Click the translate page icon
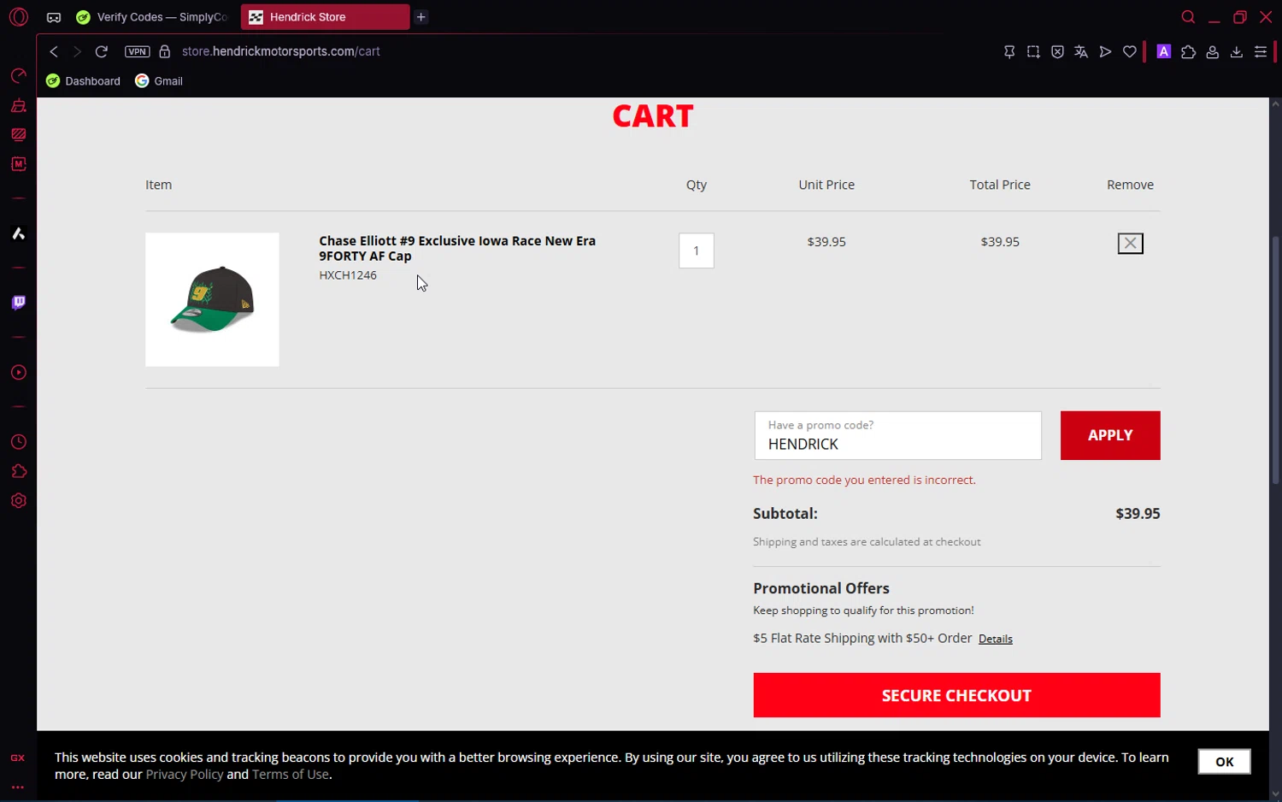Screen dimensions: 1282x802 [x=1081, y=52]
